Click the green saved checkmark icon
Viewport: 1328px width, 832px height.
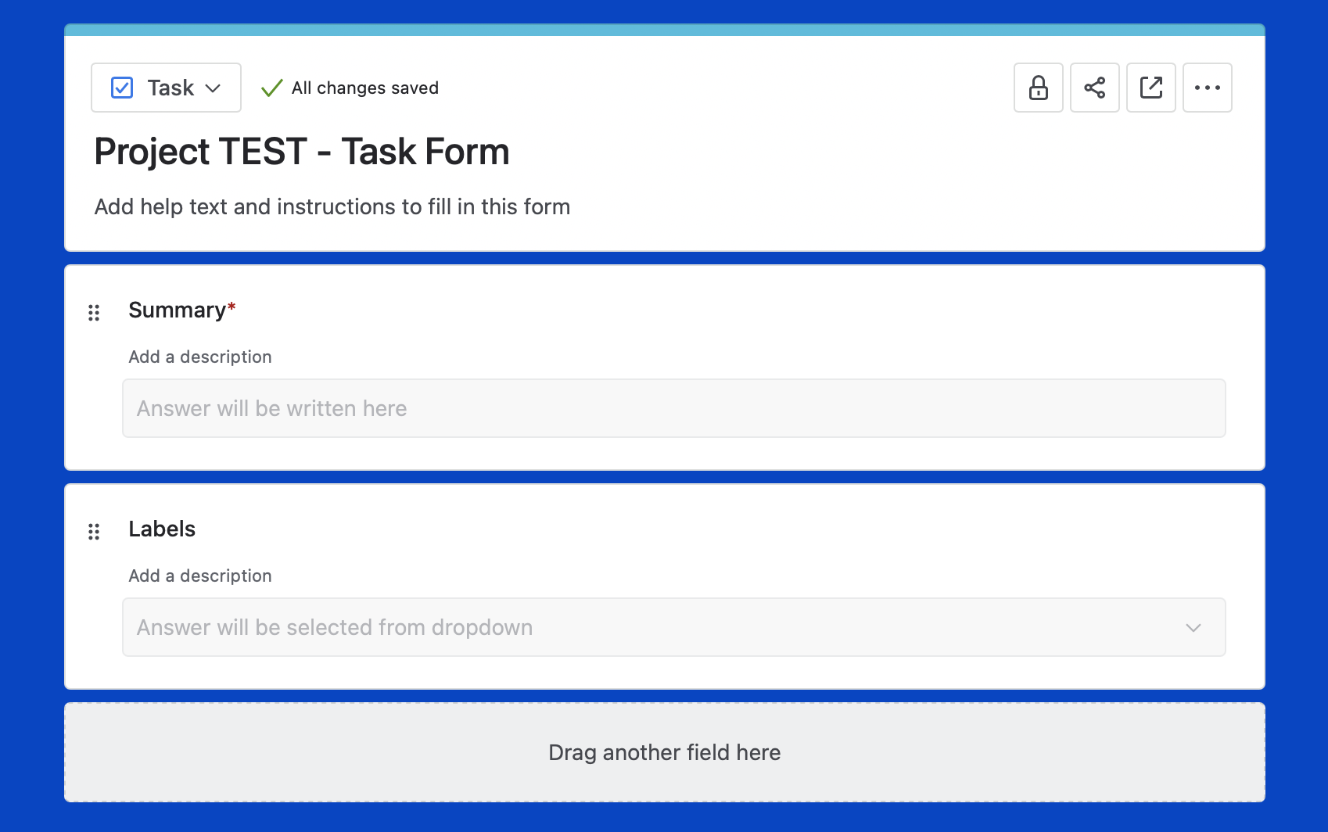coord(271,88)
